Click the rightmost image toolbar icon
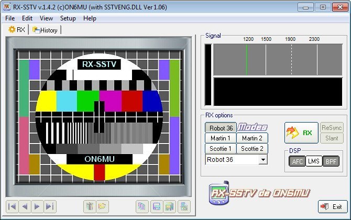Image resolution: width=351 pixels, height=220 pixels. point(184,206)
